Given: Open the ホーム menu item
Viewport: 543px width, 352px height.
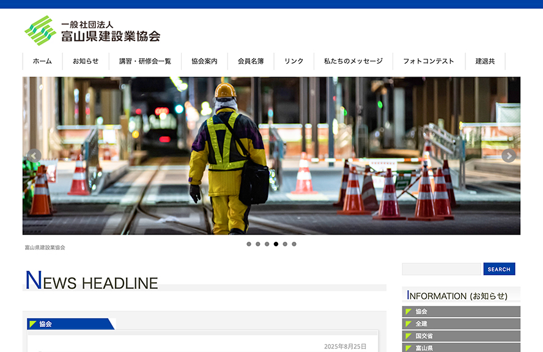Looking at the screenshot, I should [x=42, y=61].
